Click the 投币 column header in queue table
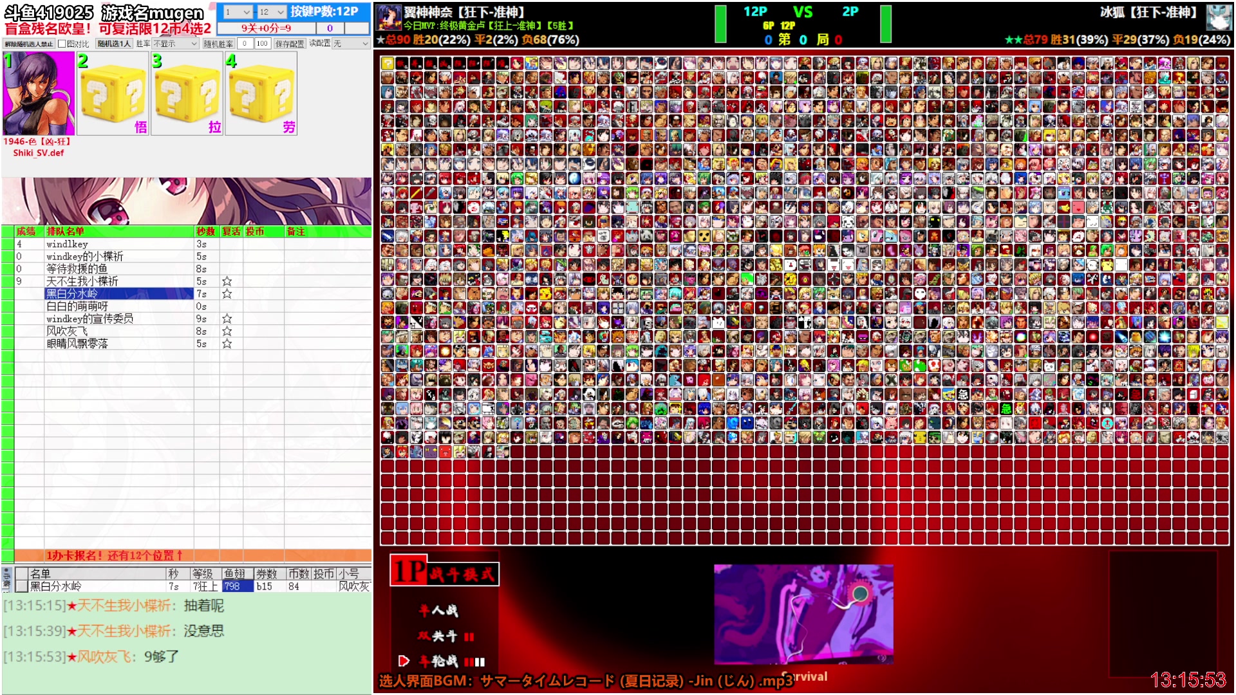Viewport: 1236px width, 695px height. (263, 231)
